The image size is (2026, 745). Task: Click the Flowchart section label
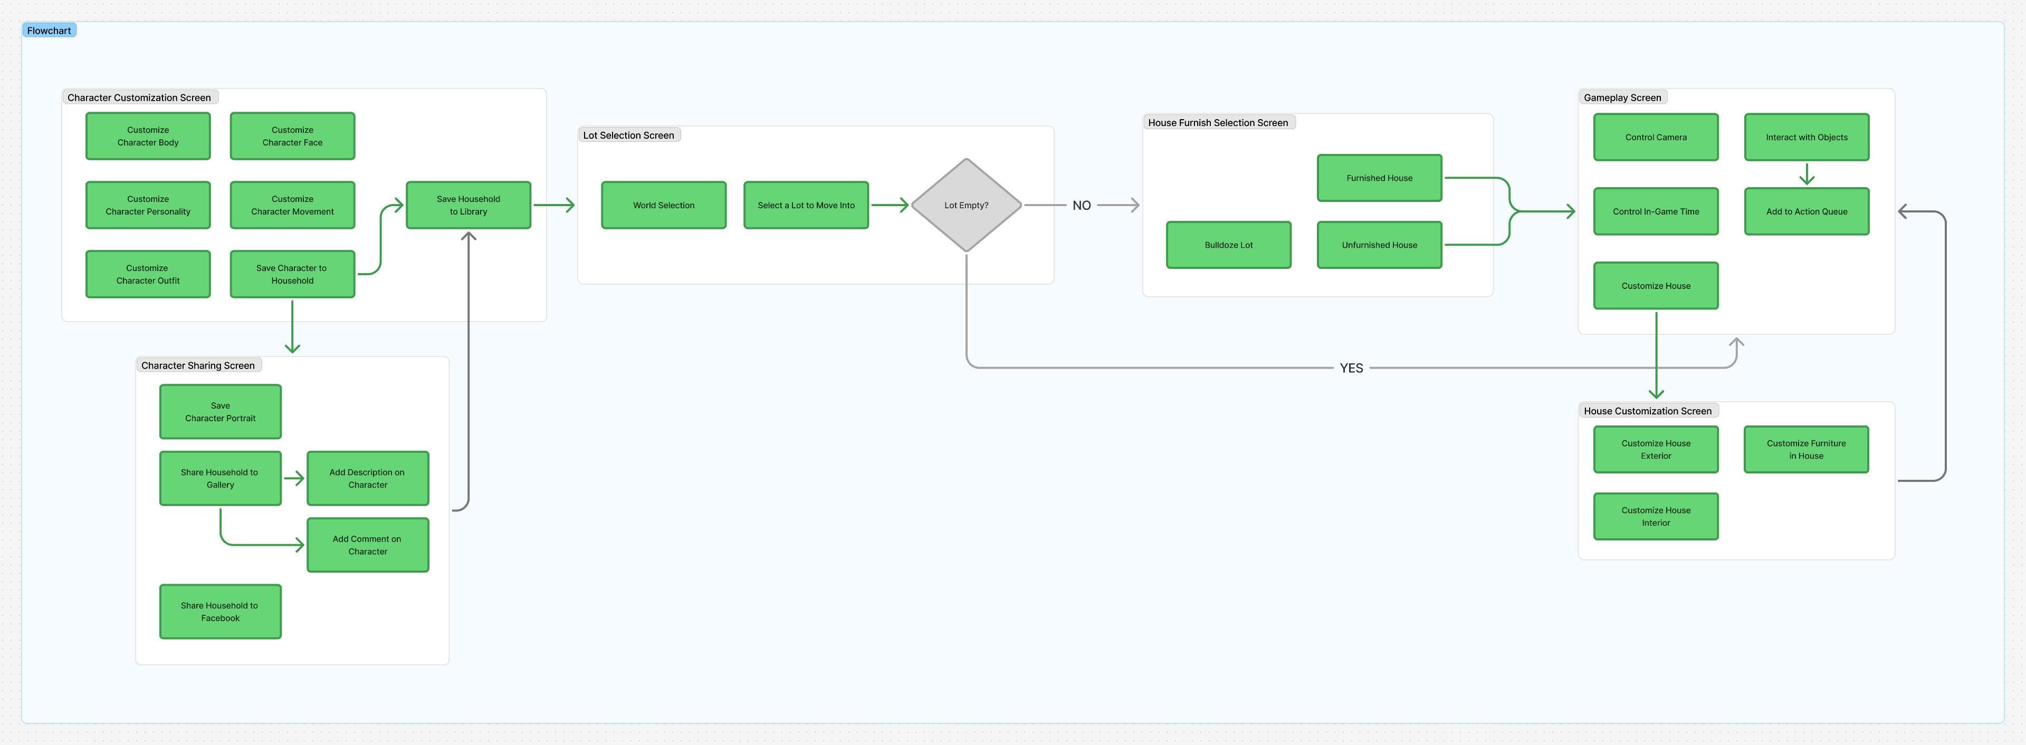(49, 31)
